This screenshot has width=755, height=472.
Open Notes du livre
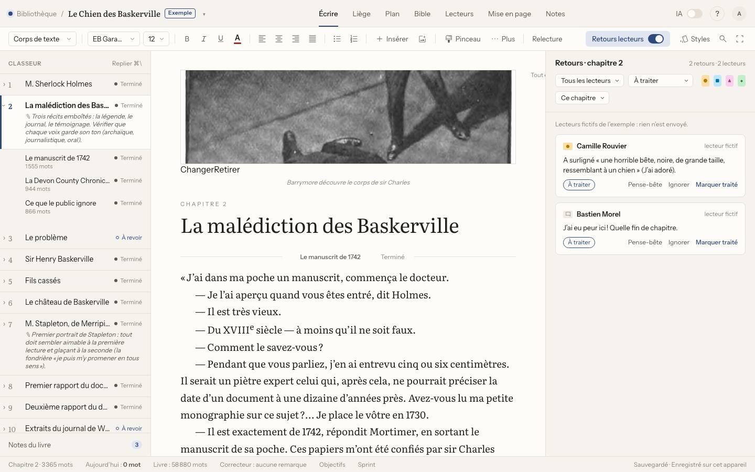click(x=75, y=445)
